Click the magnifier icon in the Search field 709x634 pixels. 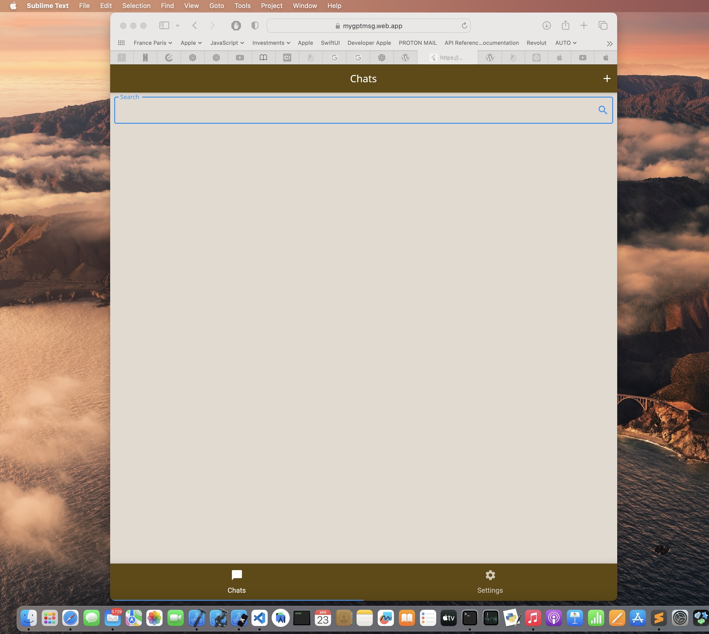[x=603, y=110]
